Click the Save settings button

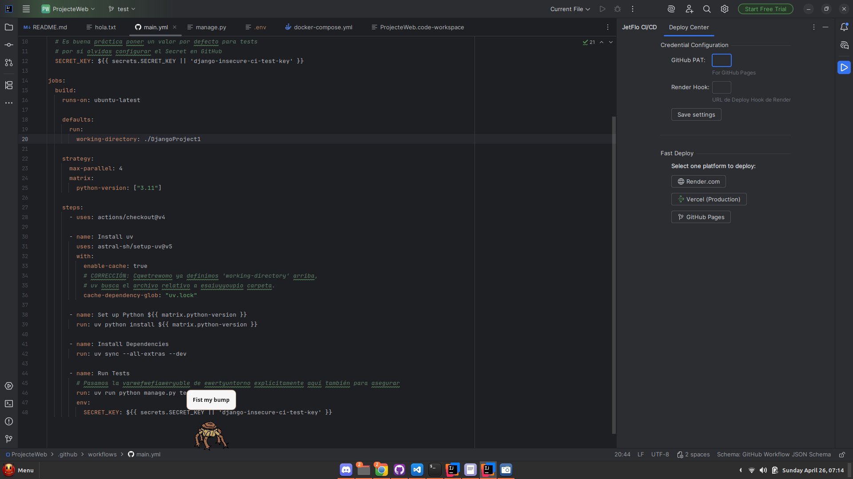(x=696, y=114)
